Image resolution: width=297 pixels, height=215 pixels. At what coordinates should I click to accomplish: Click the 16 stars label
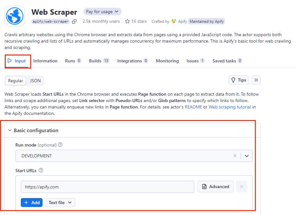(139, 21)
